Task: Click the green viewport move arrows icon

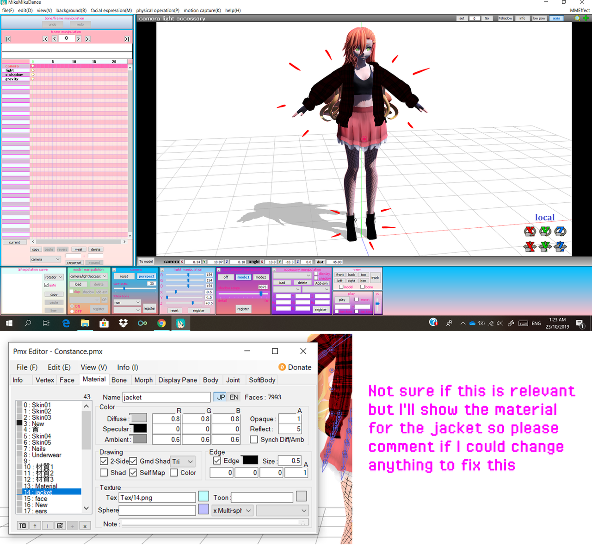Action: tap(586, 19)
